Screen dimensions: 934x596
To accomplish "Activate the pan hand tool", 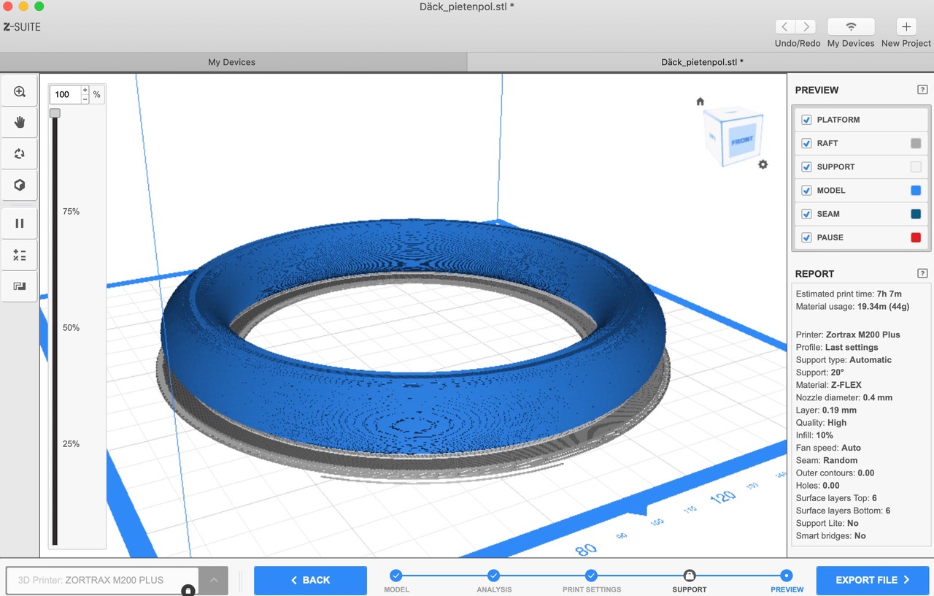I will [20, 123].
